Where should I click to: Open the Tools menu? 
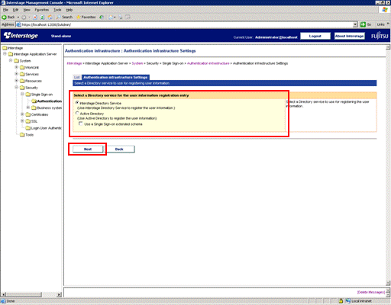57,10
